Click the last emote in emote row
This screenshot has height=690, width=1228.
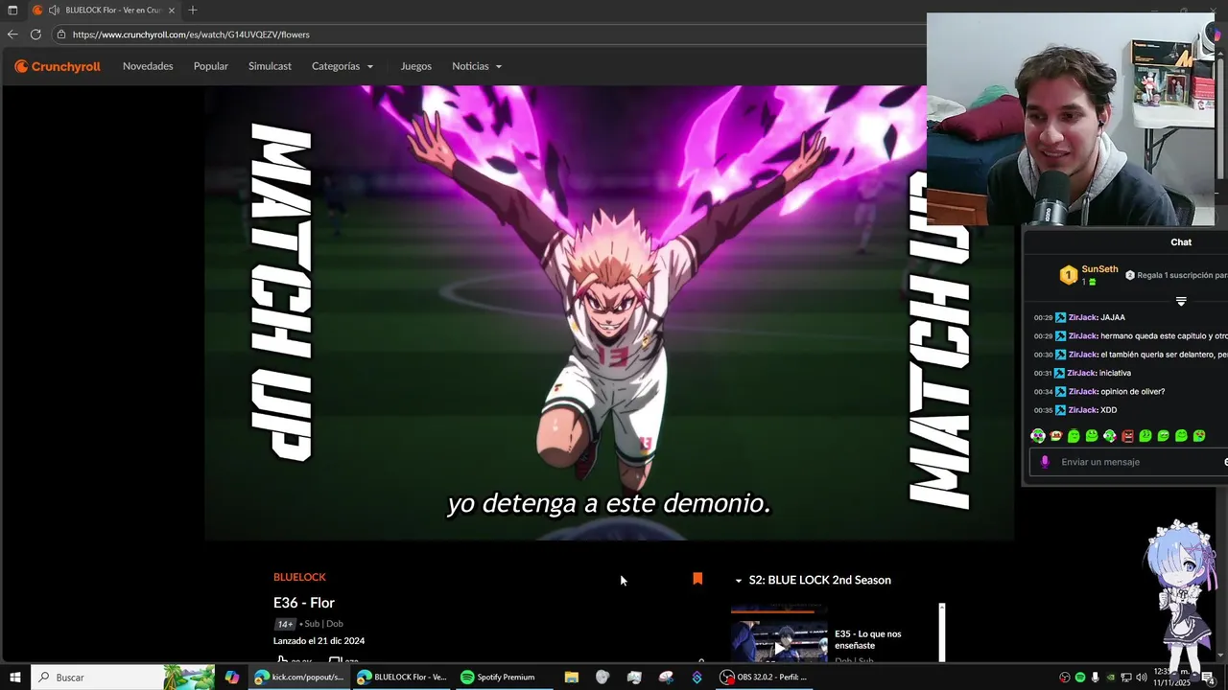coord(1199,436)
